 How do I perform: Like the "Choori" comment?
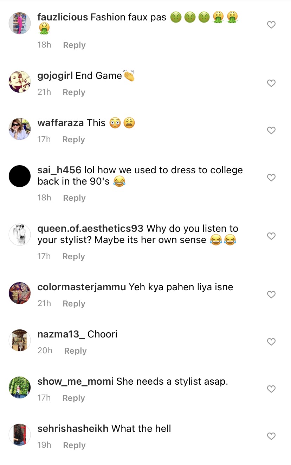click(x=271, y=342)
